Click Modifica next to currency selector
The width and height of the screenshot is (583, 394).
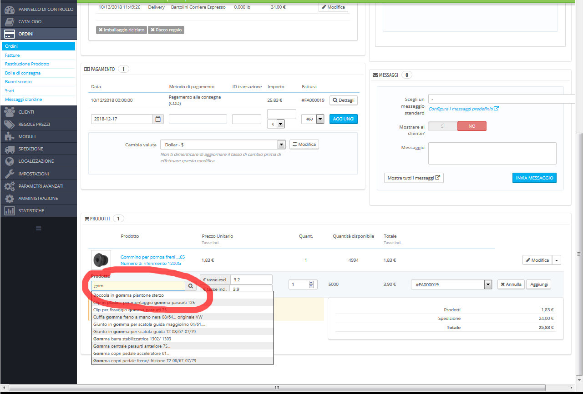click(304, 145)
